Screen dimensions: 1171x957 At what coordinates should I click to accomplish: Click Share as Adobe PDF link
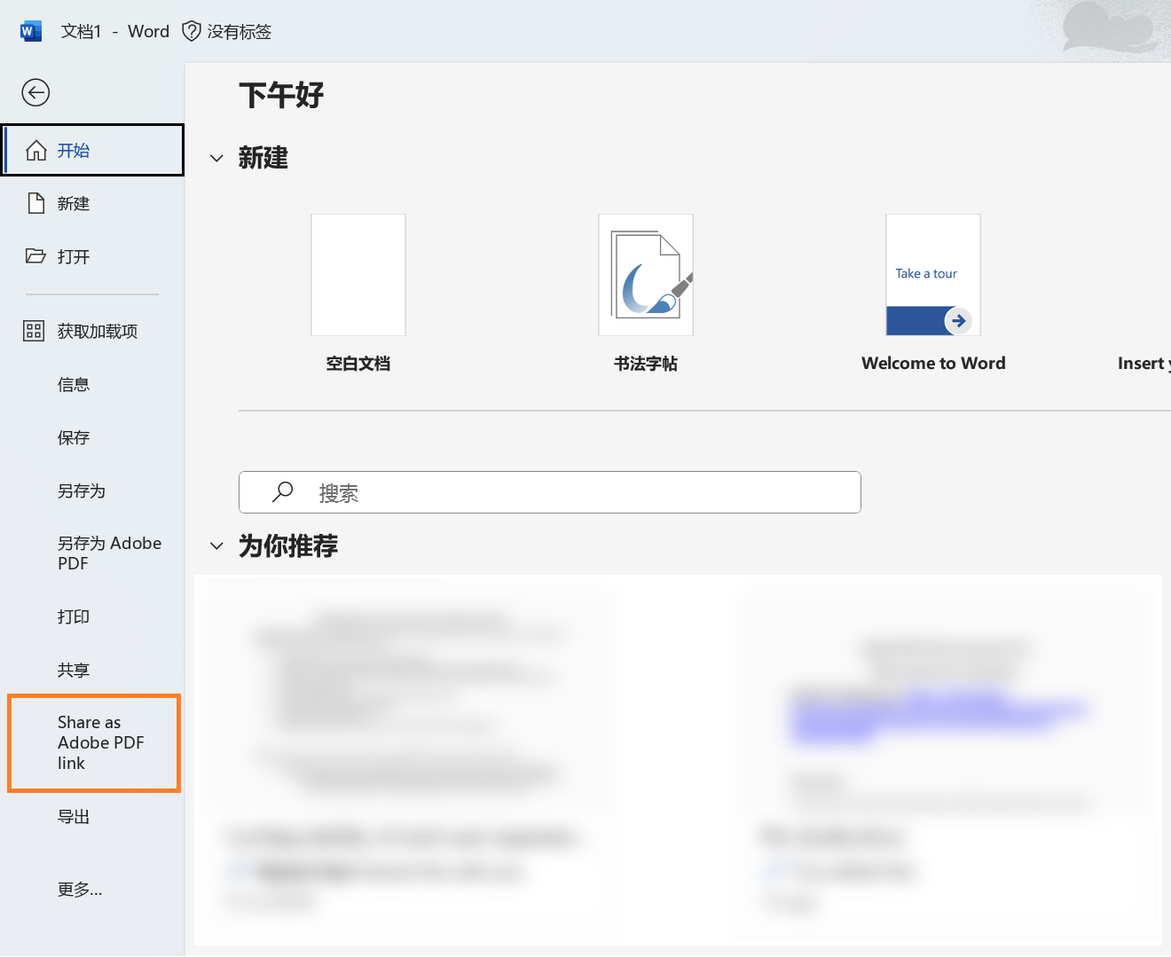[93, 742]
